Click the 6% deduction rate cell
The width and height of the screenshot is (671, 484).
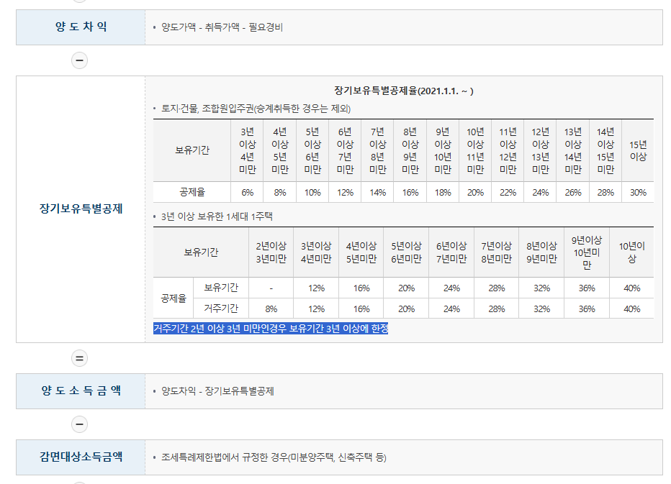click(248, 193)
